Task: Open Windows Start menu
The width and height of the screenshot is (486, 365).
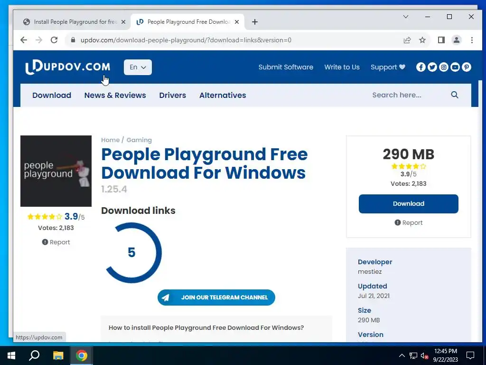Action: (11, 355)
